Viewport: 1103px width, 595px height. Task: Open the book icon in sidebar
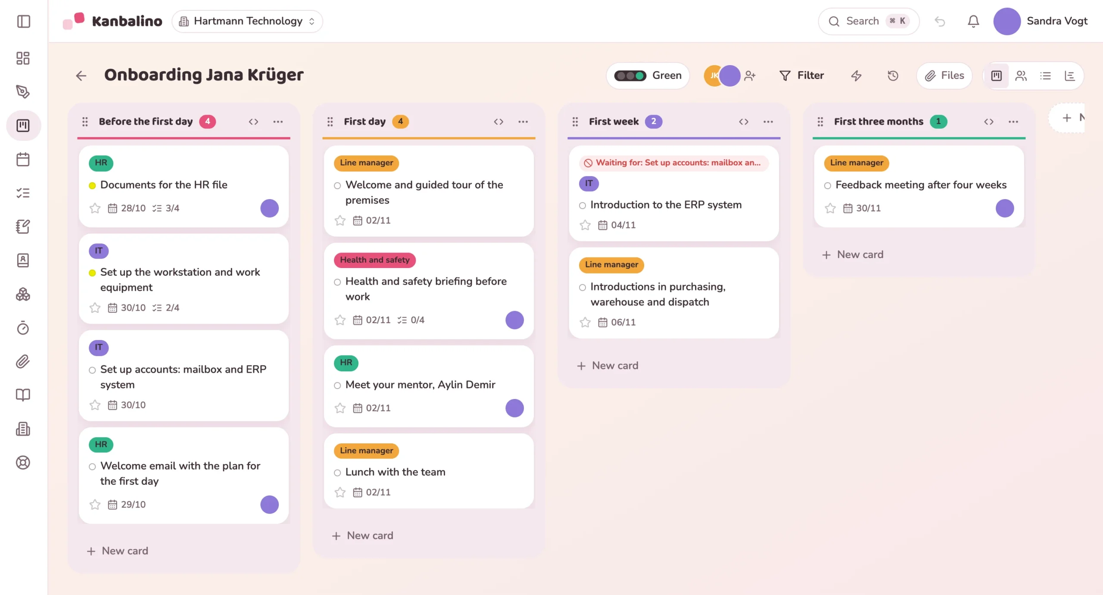point(23,395)
